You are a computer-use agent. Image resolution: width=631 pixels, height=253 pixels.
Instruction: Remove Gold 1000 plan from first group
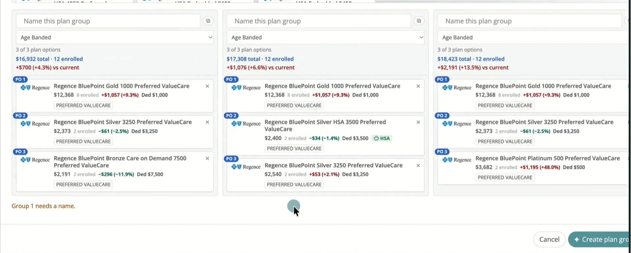pos(207,86)
